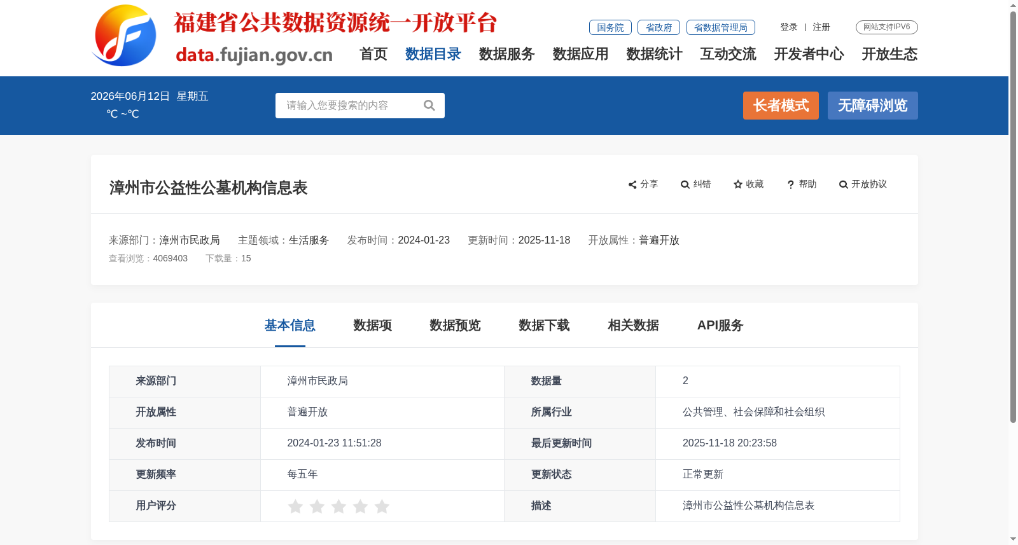Open the 开发者中心 menu item
Viewport: 1018px width, 545px height.
[x=809, y=54]
